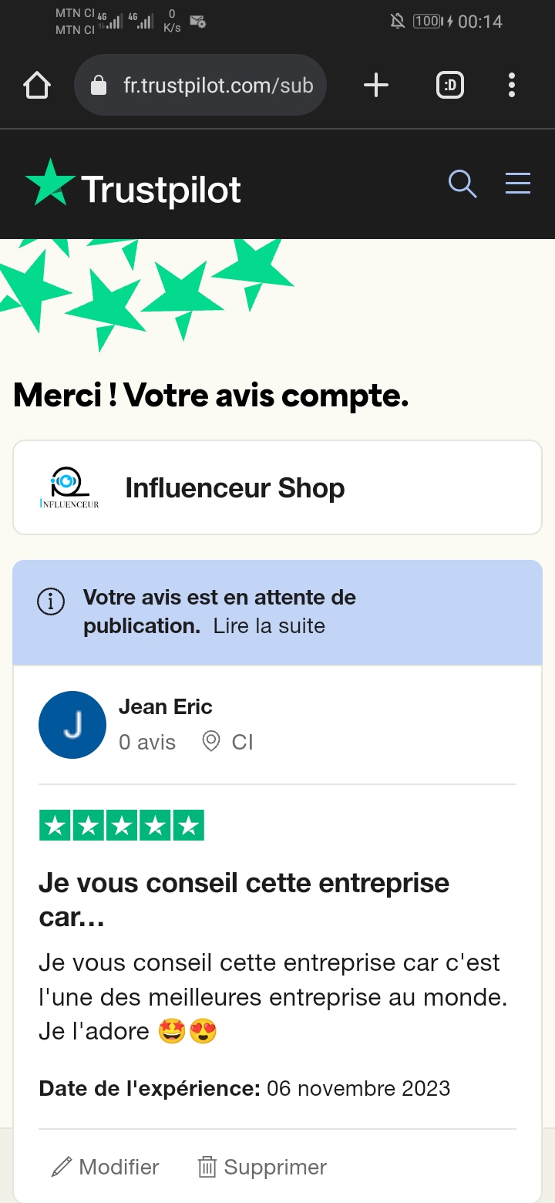Tap the reviewer name Jean Eric
Image resolution: width=555 pixels, height=1203 pixels.
(x=165, y=706)
